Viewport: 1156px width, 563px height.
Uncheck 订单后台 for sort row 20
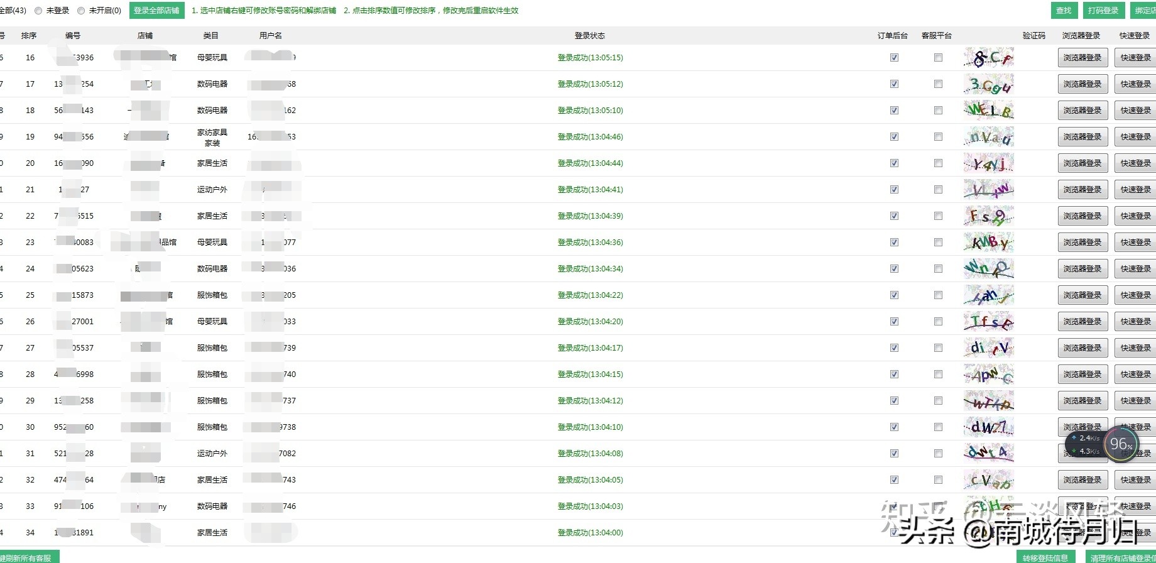coord(894,163)
